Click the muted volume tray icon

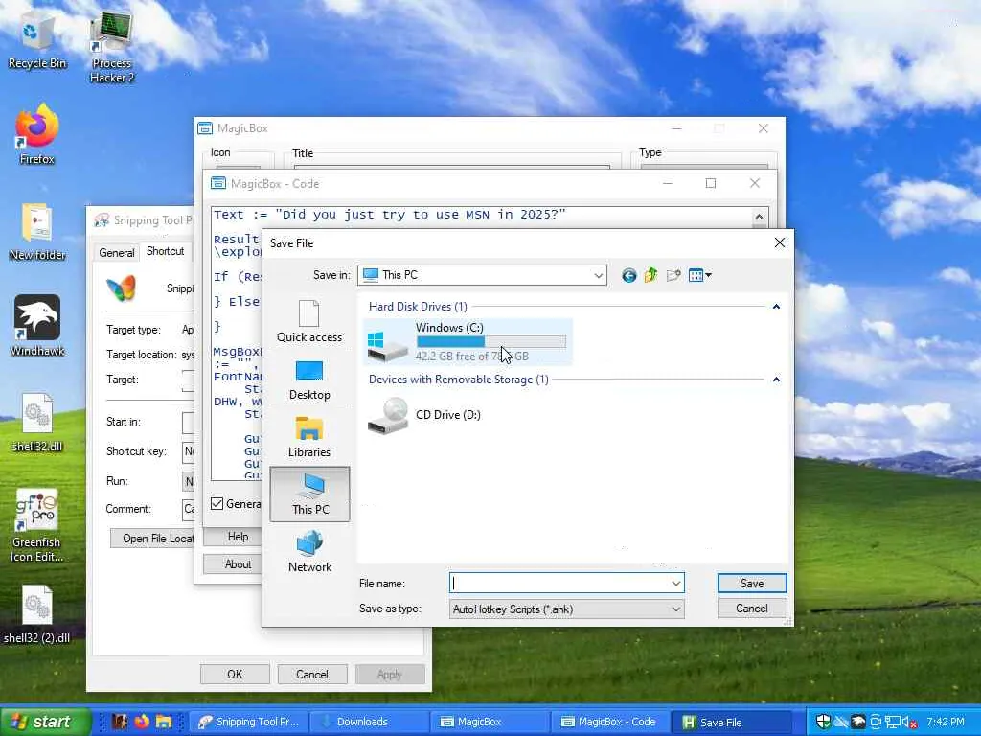point(911,723)
